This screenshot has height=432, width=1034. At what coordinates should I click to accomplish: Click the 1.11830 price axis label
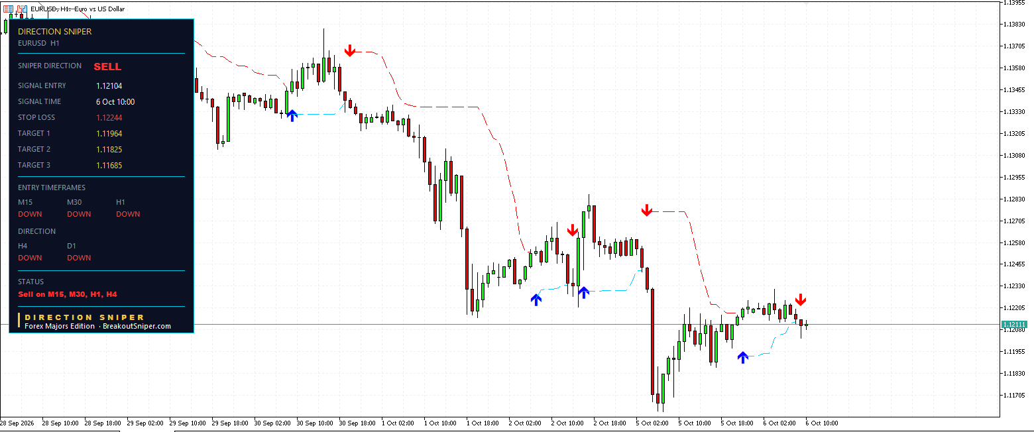[1015, 373]
